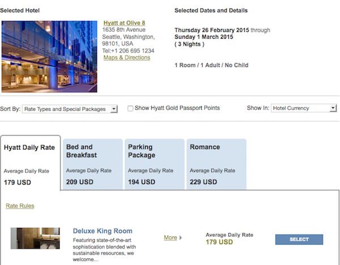Open the Sort By dropdown

tap(70, 109)
